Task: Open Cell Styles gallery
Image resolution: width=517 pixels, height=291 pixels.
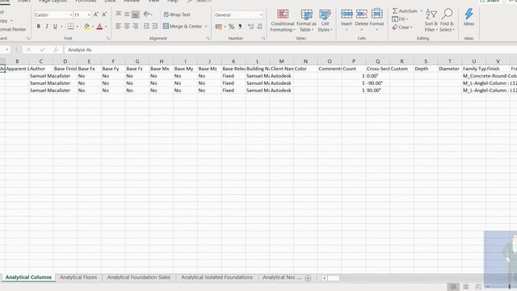Action: pyautogui.click(x=325, y=20)
